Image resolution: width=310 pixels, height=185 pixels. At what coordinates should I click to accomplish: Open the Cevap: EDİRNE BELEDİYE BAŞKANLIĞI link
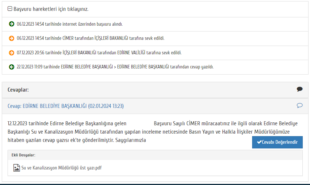click(65, 106)
